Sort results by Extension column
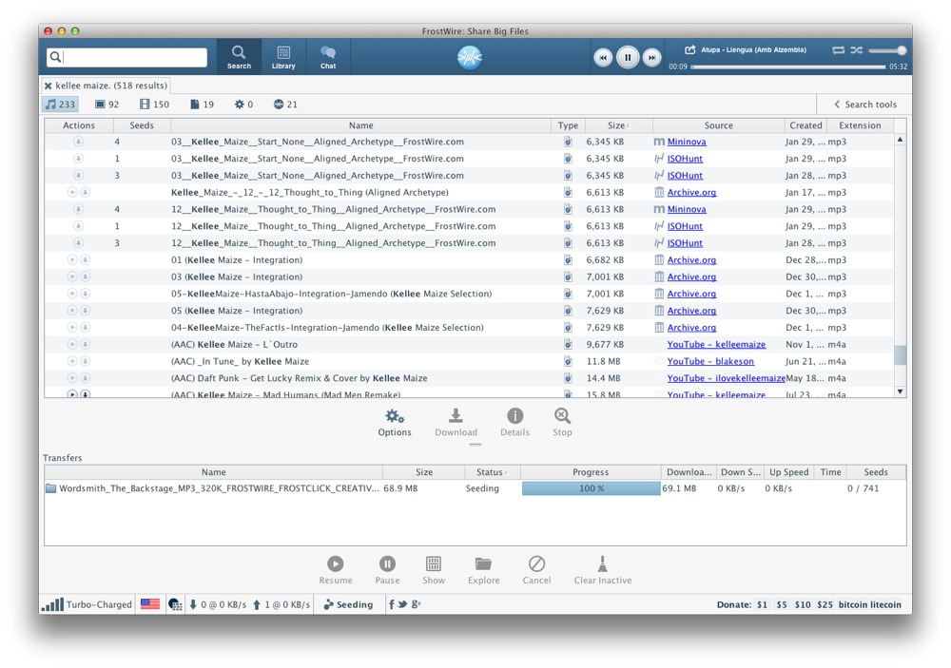 [860, 125]
